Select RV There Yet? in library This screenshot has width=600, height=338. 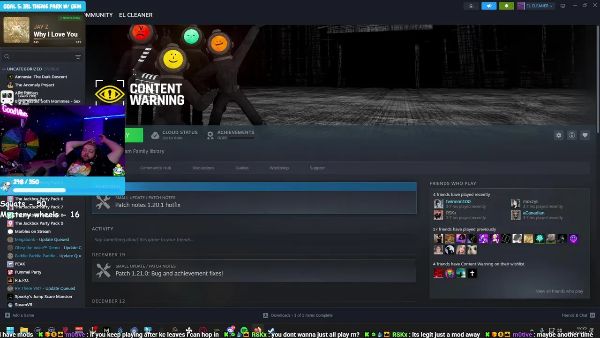[x=45, y=288]
